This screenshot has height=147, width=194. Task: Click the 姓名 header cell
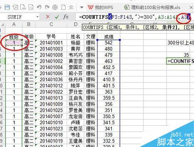[x=75, y=37]
